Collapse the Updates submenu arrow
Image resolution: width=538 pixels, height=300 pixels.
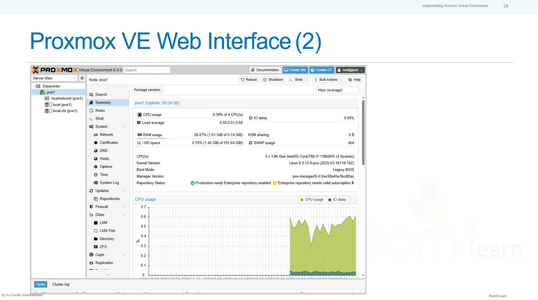[124, 191]
